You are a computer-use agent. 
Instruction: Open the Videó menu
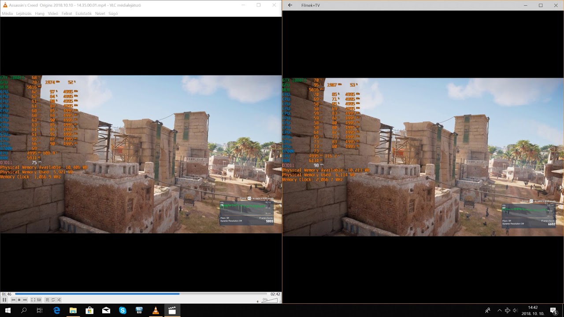click(53, 14)
